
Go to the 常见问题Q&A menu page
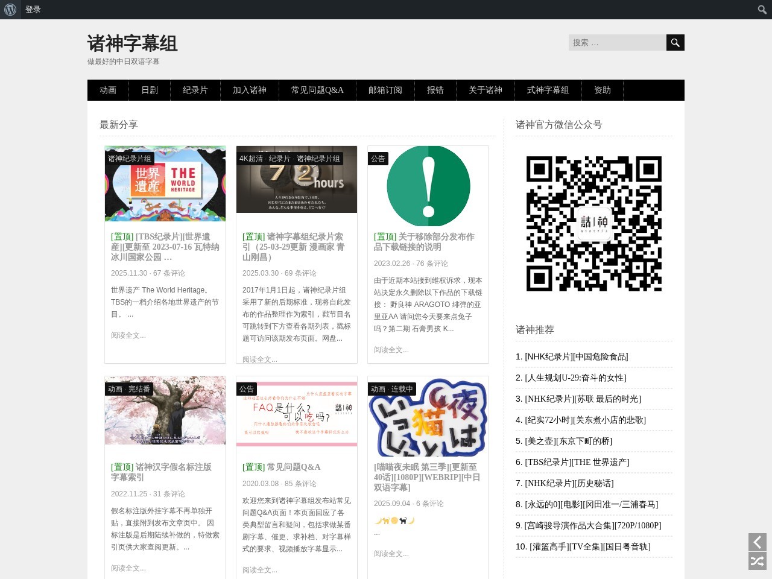click(317, 90)
